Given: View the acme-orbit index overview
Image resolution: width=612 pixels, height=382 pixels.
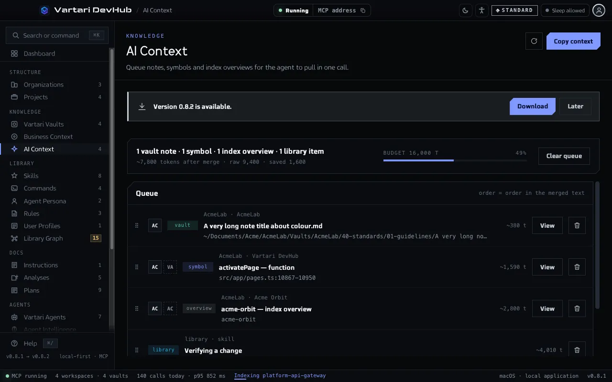Looking at the screenshot, I should click(547, 308).
